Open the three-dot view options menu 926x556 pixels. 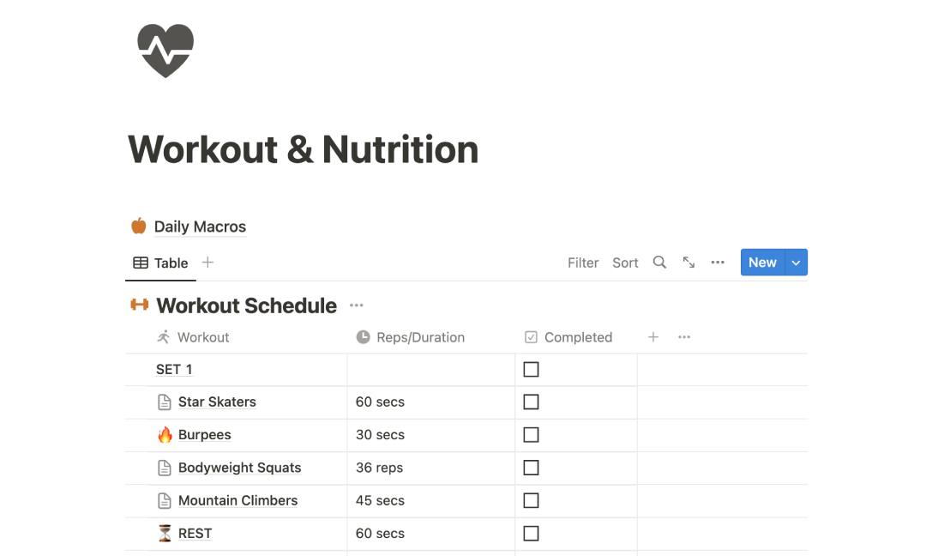718,263
